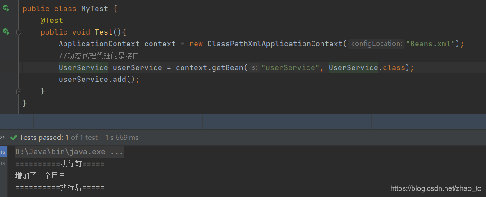486x197 pixels.
Task: Click ClassPathXmlApplicationContext class name
Action: tap(275, 44)
